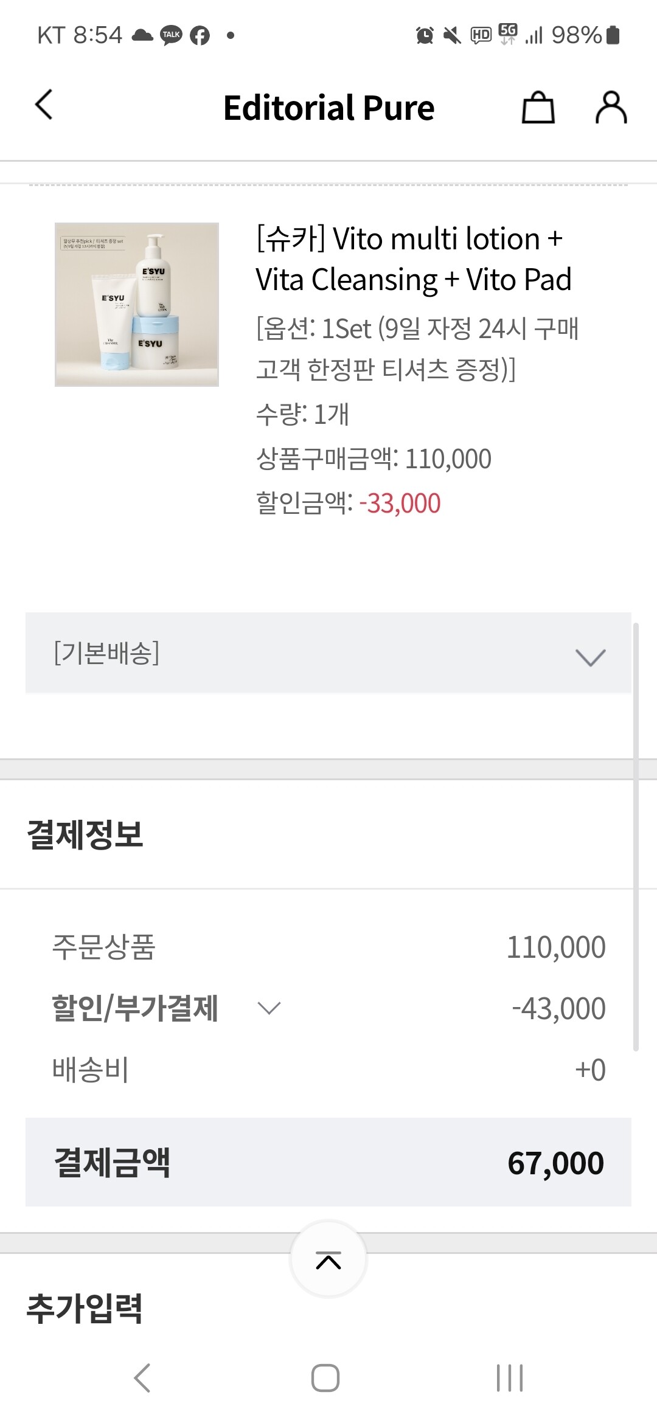Viewport: 657px width, 1423px height.
Task: Tap the 추가입력 section heading
Action: (85, 1309)
